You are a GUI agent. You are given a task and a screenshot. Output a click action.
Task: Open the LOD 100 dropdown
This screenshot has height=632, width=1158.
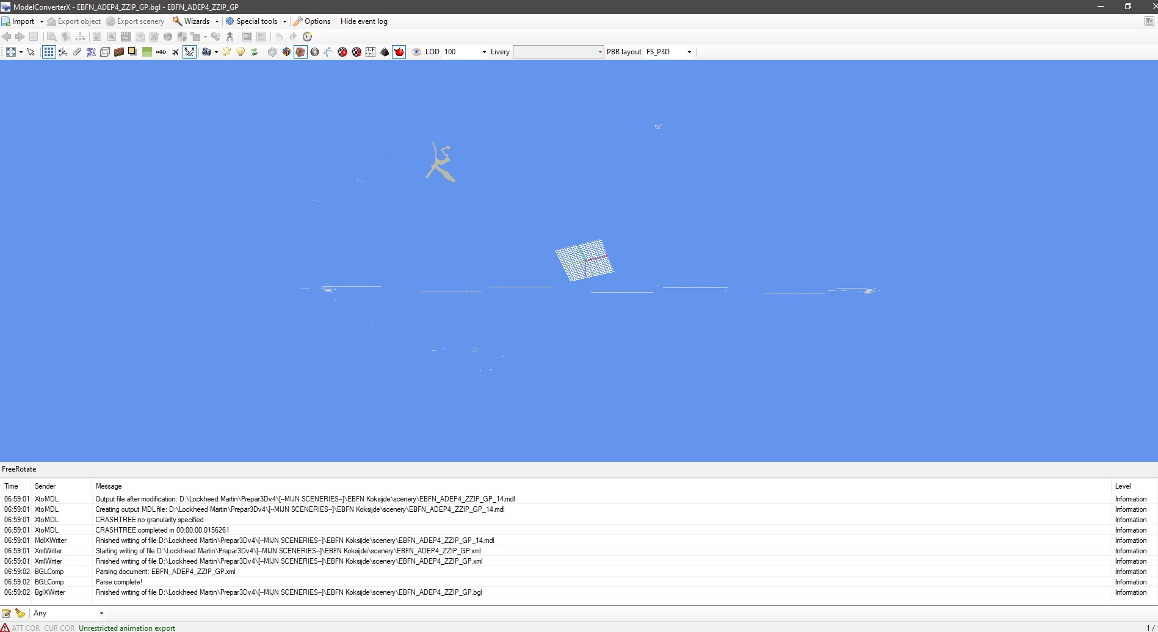(x=484, y=52)
